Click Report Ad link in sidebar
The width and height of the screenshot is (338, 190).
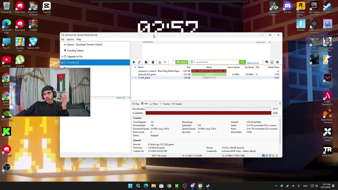[121, 98]
